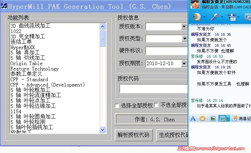Select '3D 曲线流线加工' in feature list
The image size is (251, 153).
coord(30,26)
